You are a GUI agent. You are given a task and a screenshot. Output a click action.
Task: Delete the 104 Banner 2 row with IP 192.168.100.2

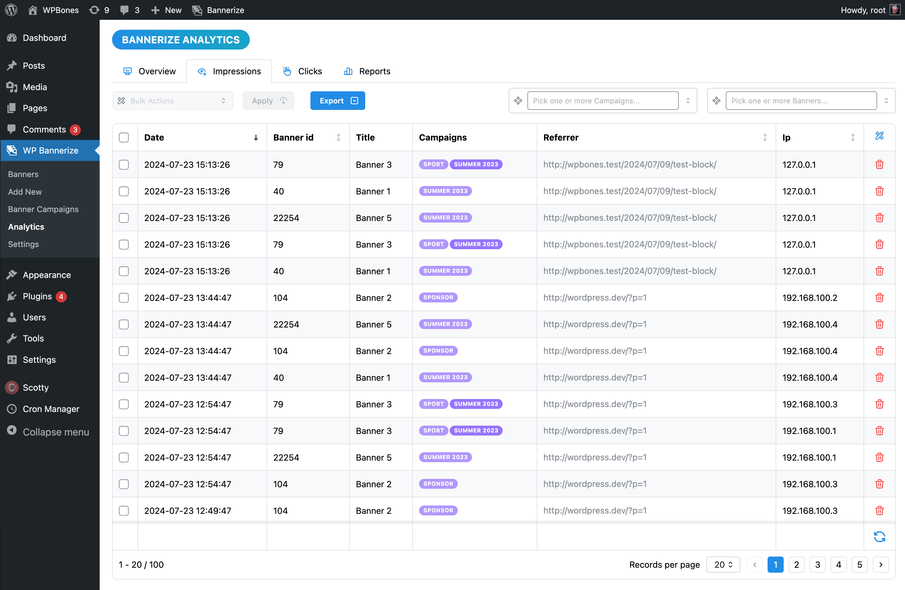click(879, 298)
